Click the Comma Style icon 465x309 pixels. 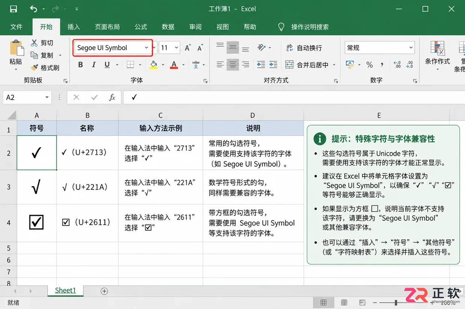382,65
